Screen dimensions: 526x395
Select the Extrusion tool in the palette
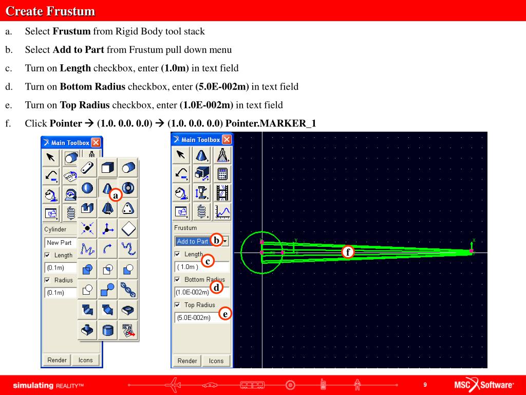click(x=87, y=208)
